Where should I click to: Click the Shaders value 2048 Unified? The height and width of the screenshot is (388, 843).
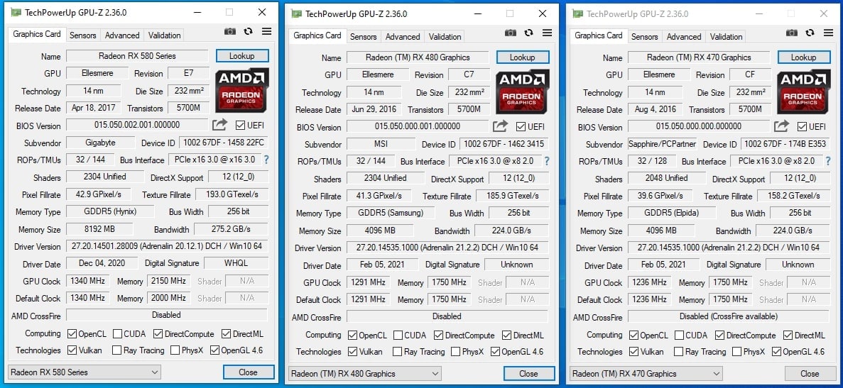pos(667,178)
